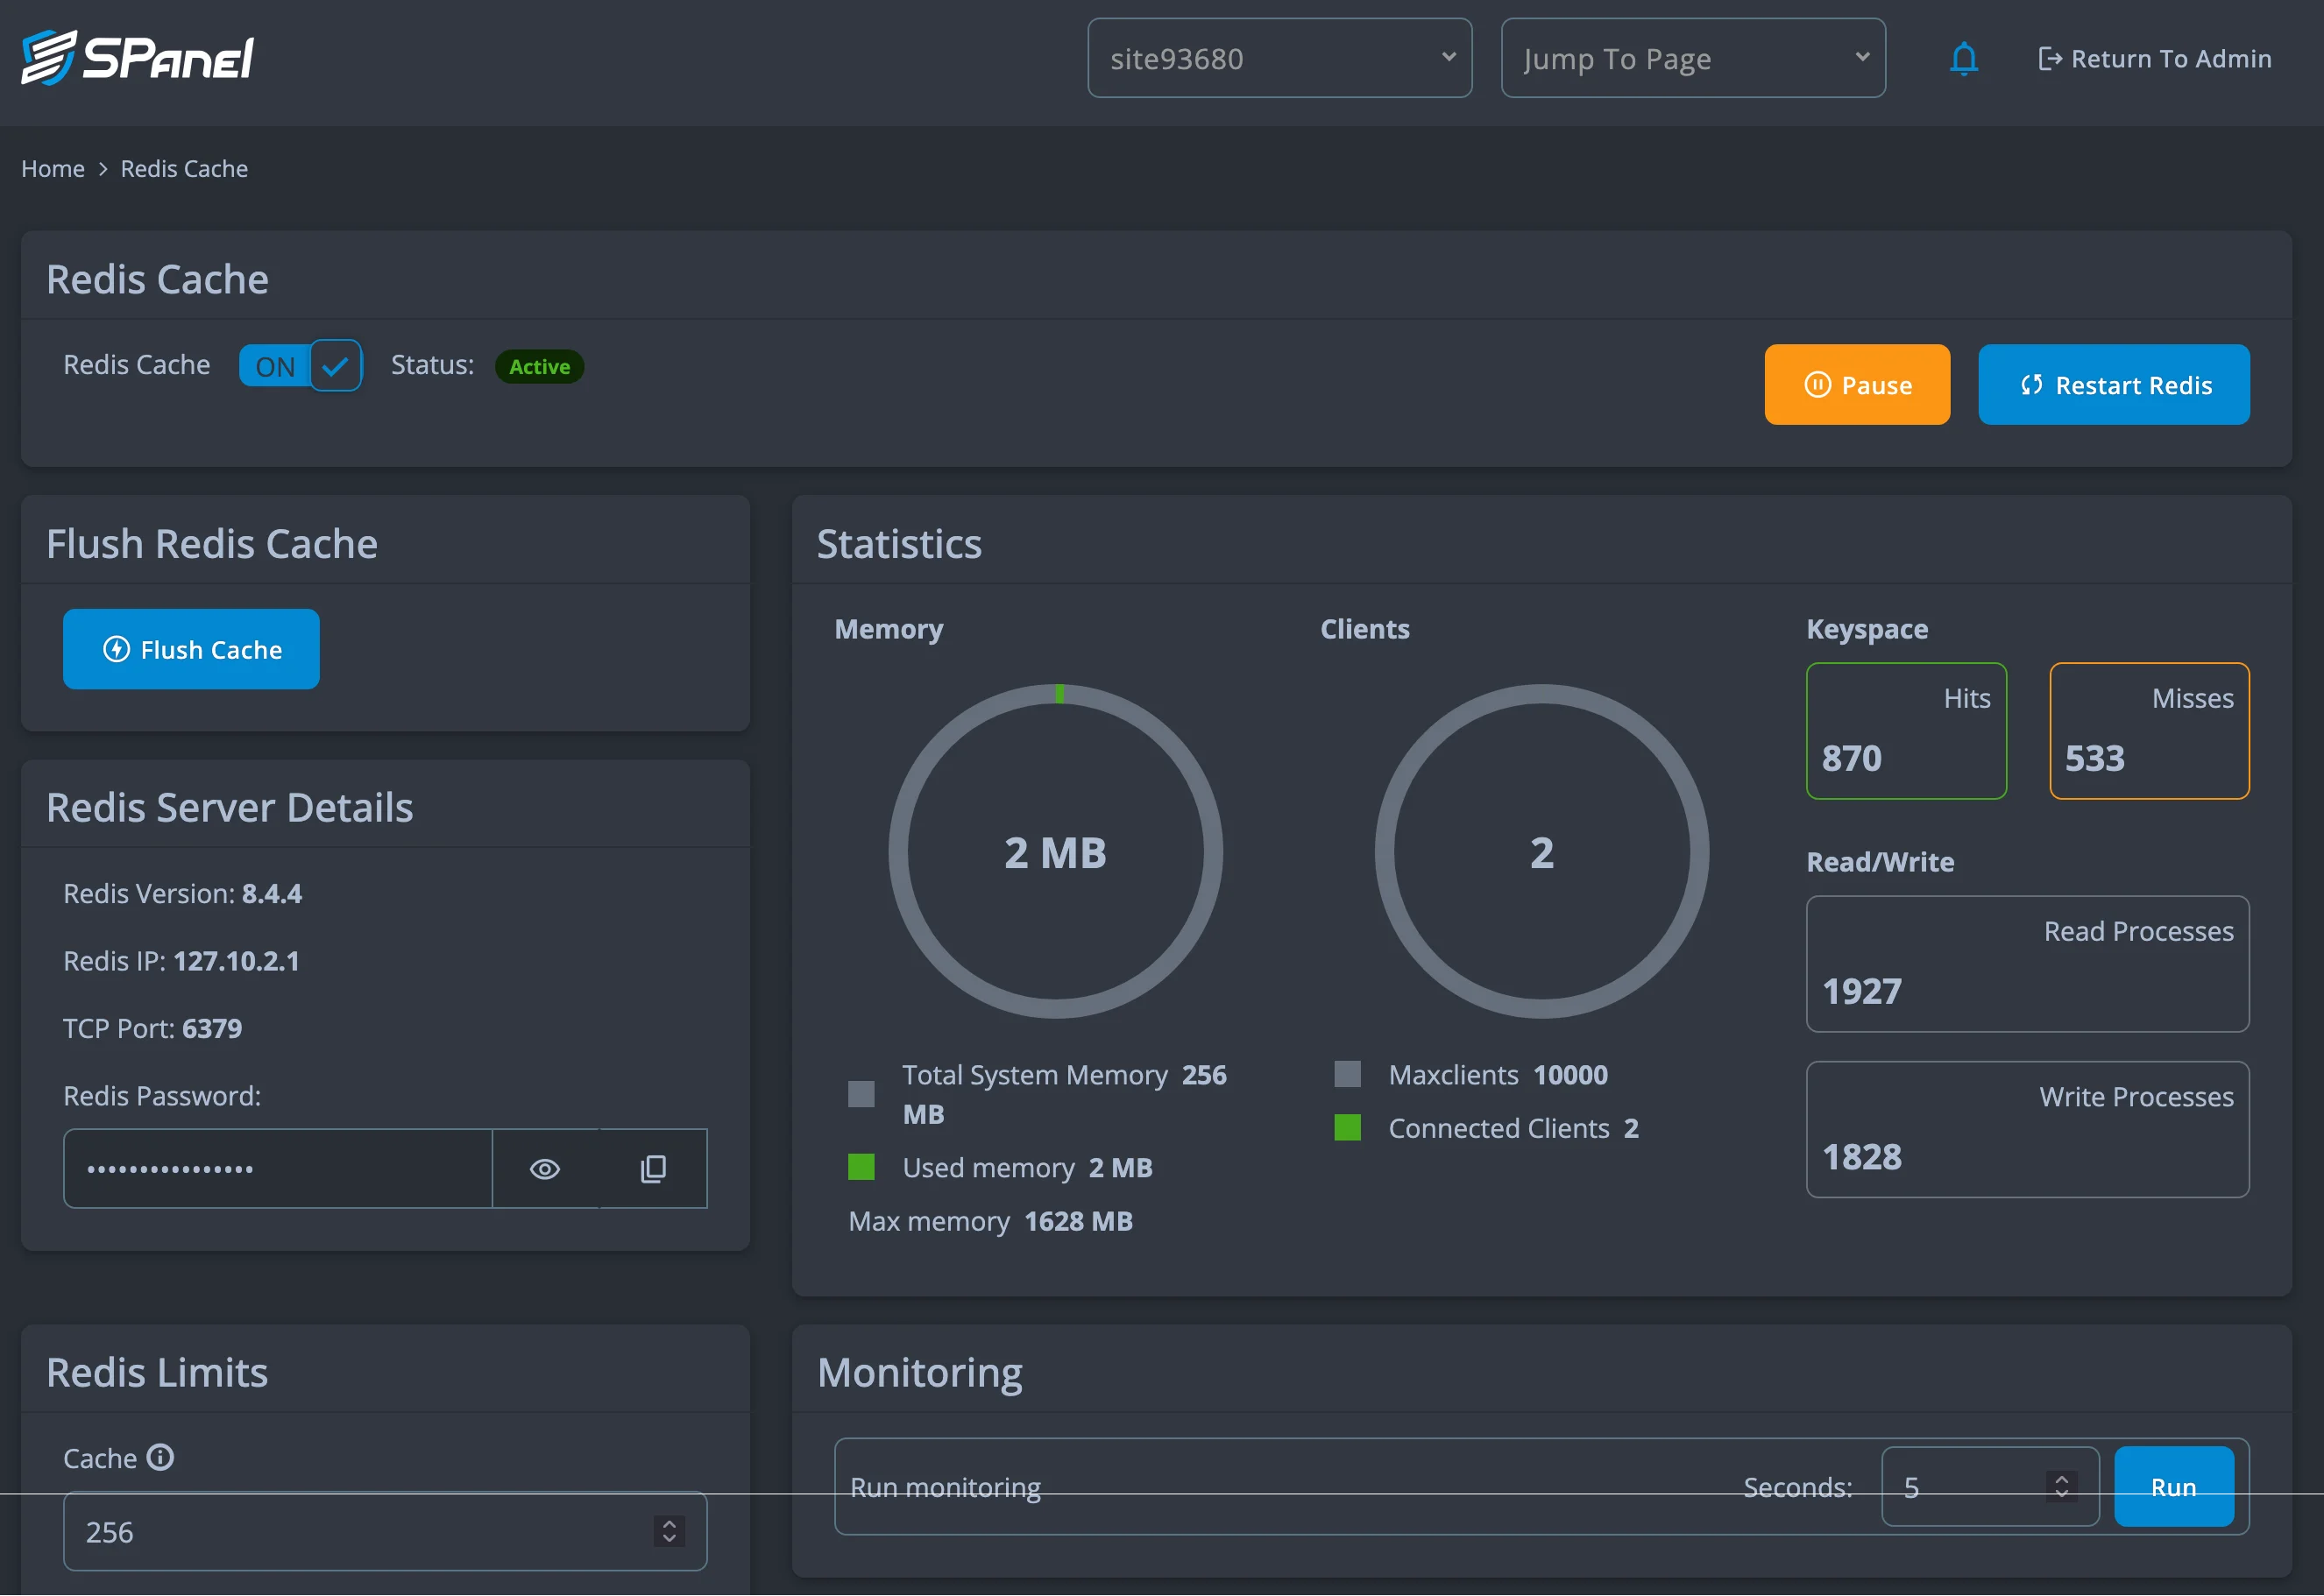
Task: Click the Maxclients 10000 text
Action: [x=1498, y=1075]
